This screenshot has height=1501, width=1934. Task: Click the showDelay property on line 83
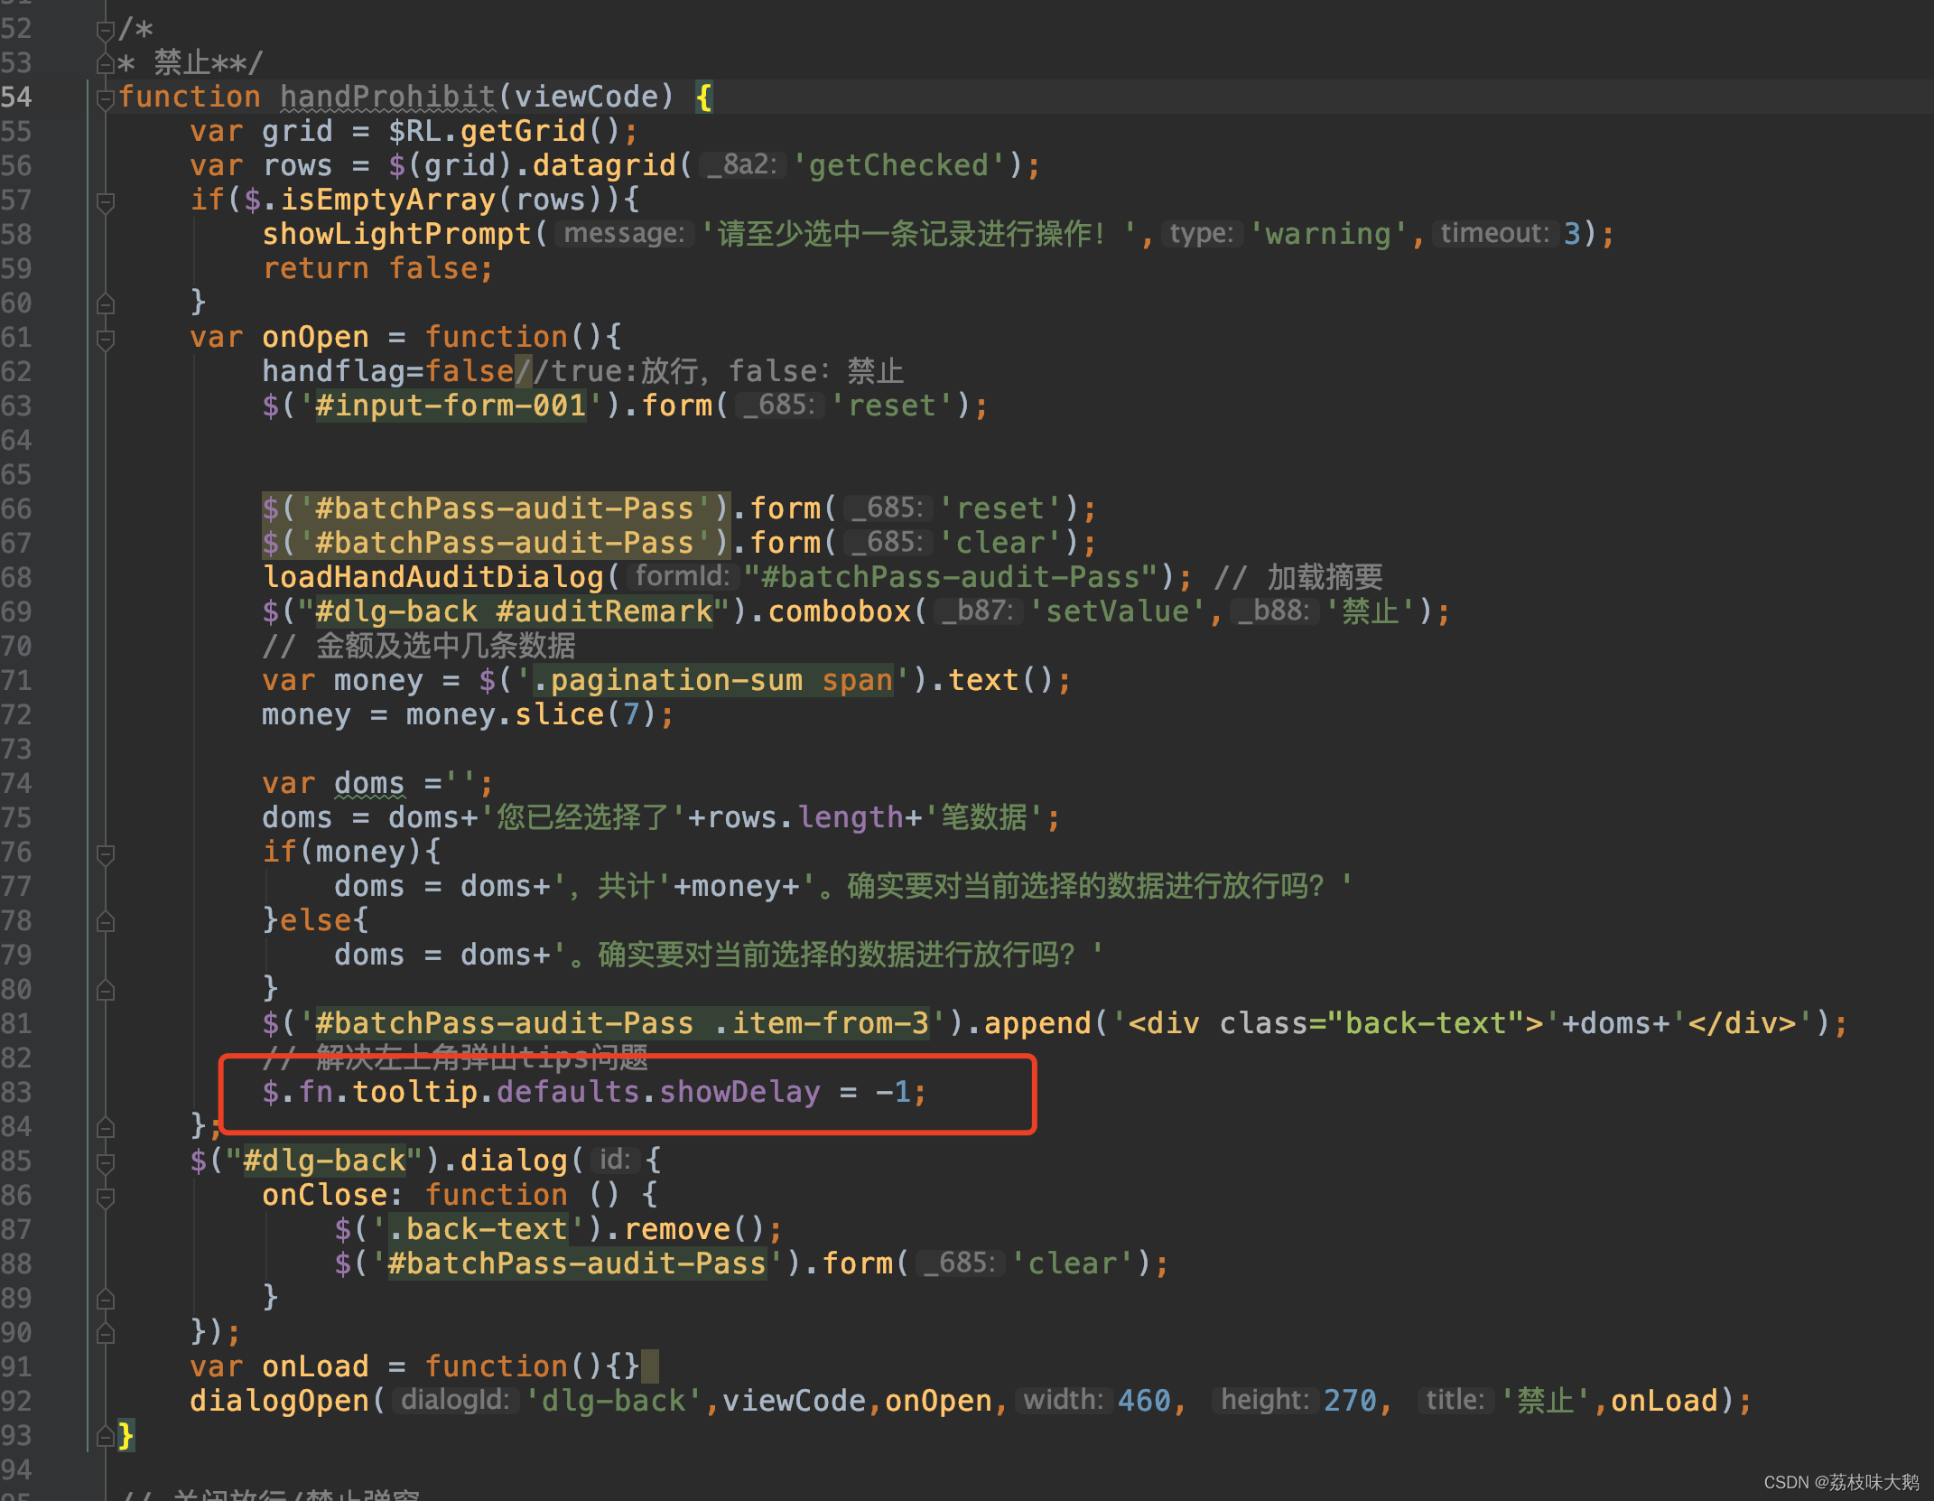(739, 1093)
